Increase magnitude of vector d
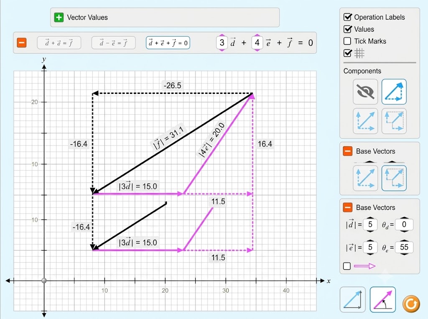The image size is (428, 319). pos(370,218)
